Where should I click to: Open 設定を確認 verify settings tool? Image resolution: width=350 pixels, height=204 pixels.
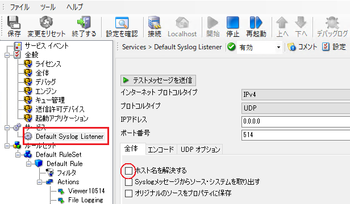tap(122, 23)
